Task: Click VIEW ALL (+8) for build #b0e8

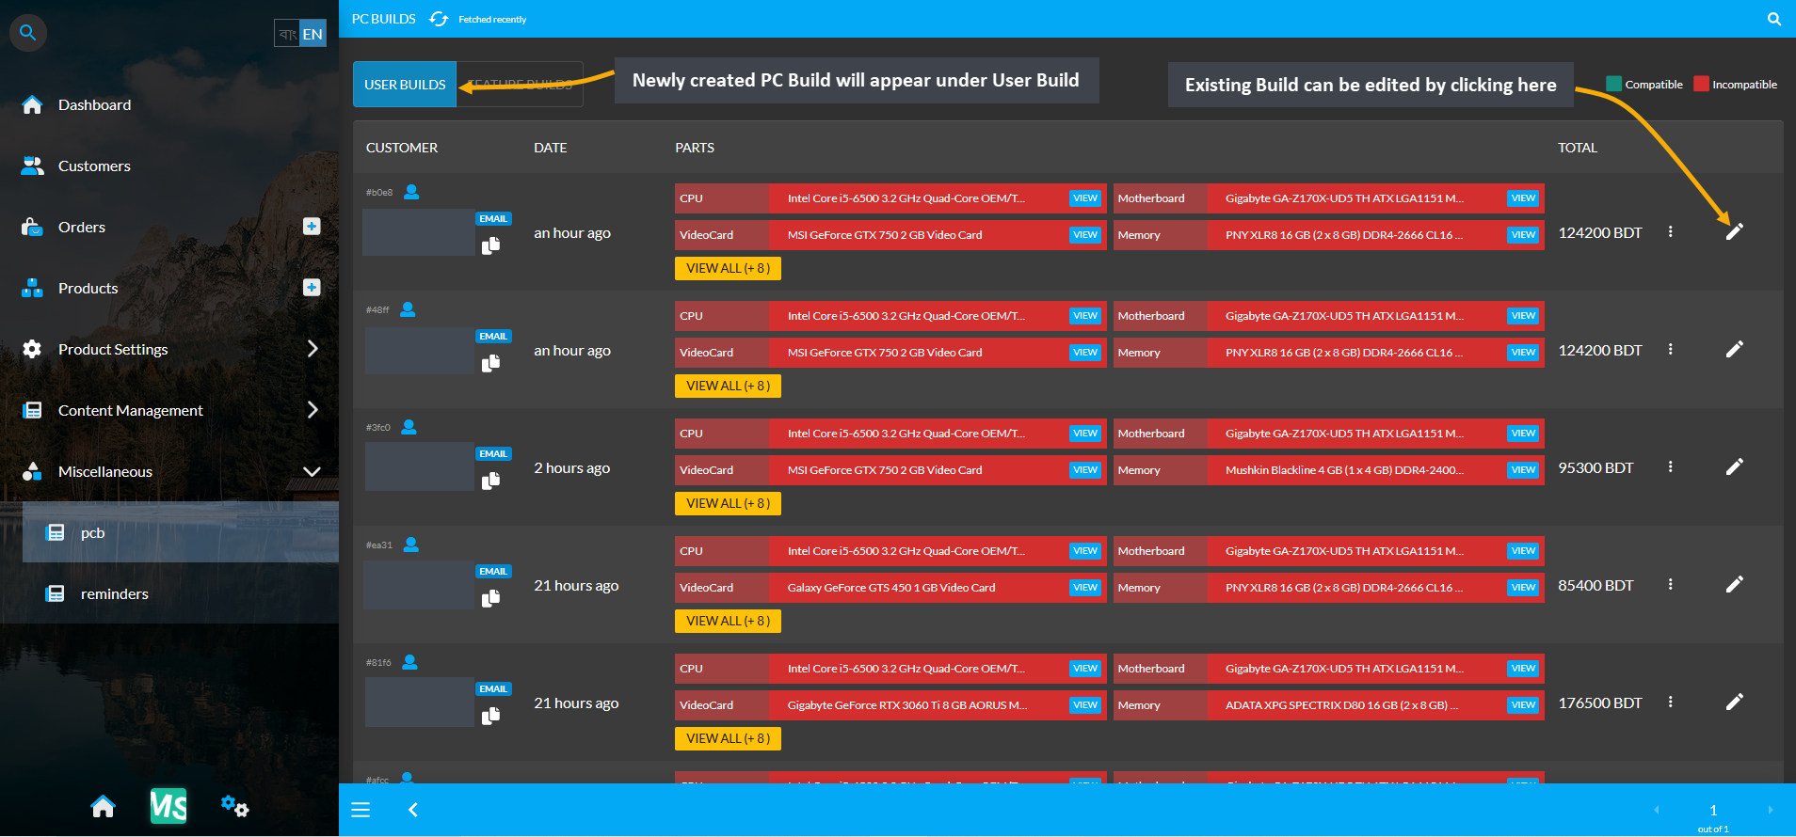Action: coord(728,268)
